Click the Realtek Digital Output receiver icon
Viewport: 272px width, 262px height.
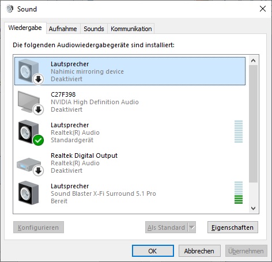pos(29,165)
